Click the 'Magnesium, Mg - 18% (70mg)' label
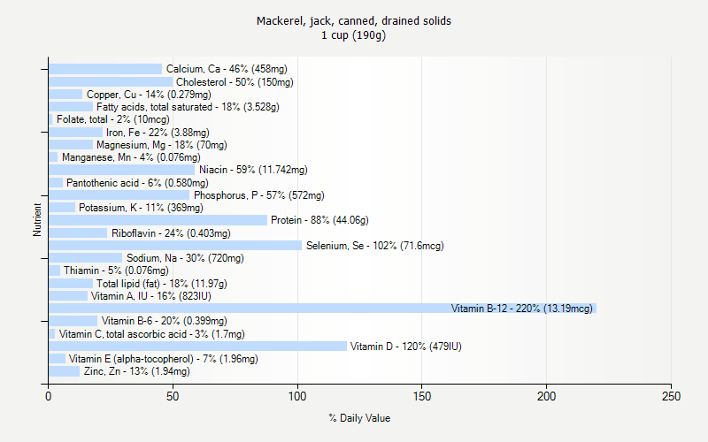This screenshot has width=708, height=442. 162,145
